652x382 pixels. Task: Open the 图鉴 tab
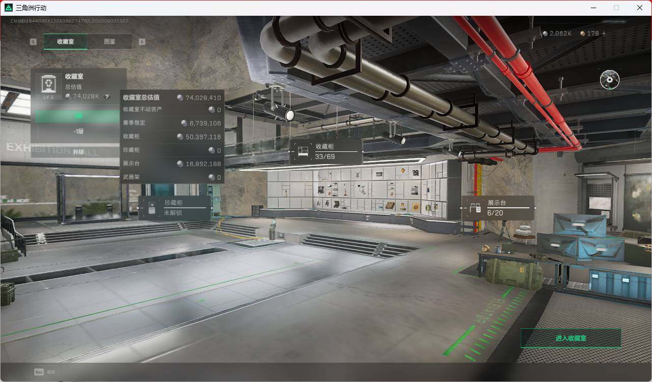(x=110, y=42)
